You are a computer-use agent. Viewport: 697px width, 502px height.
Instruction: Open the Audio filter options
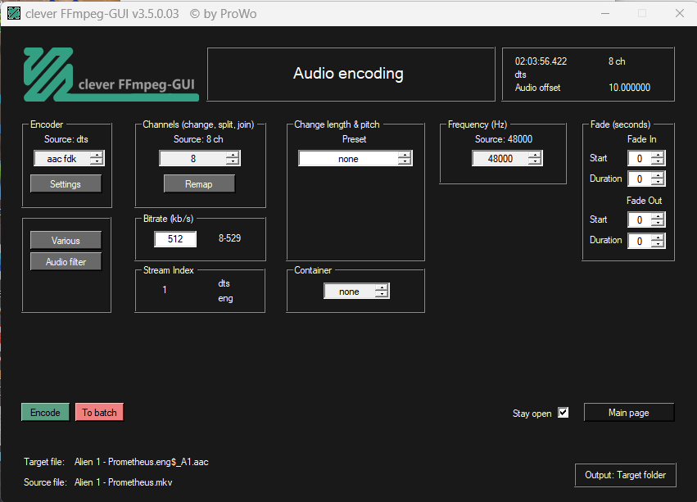tap(66, 262)
